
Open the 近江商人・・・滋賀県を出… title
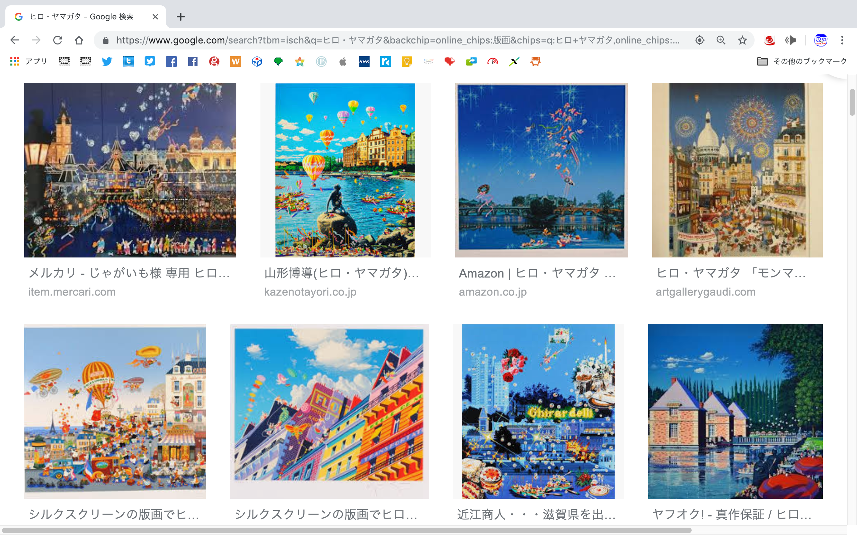(536, 515)
